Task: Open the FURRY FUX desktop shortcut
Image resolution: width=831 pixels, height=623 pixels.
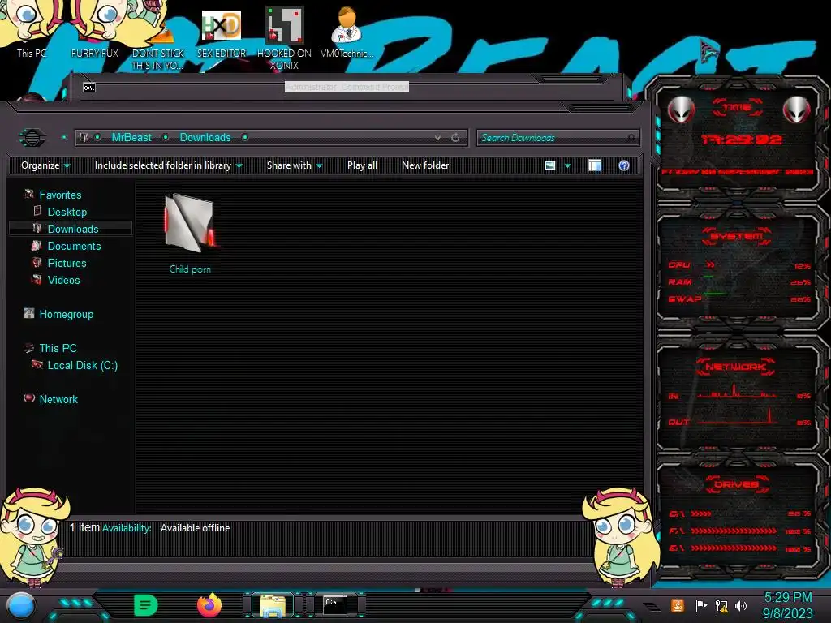Action: click(94, 30)
